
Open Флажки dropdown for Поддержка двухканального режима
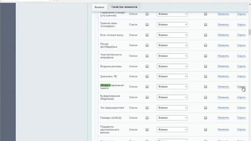pyautogui.click(x=172, y=130)
